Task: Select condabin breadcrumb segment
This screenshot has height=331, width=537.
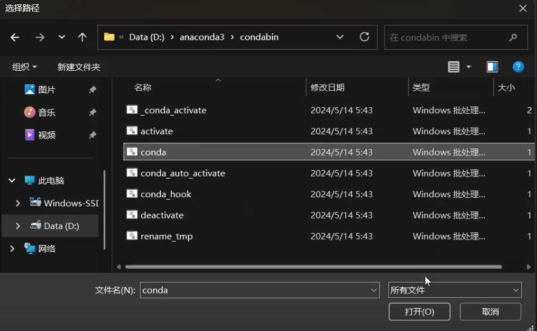Action: tap(259, 37)
